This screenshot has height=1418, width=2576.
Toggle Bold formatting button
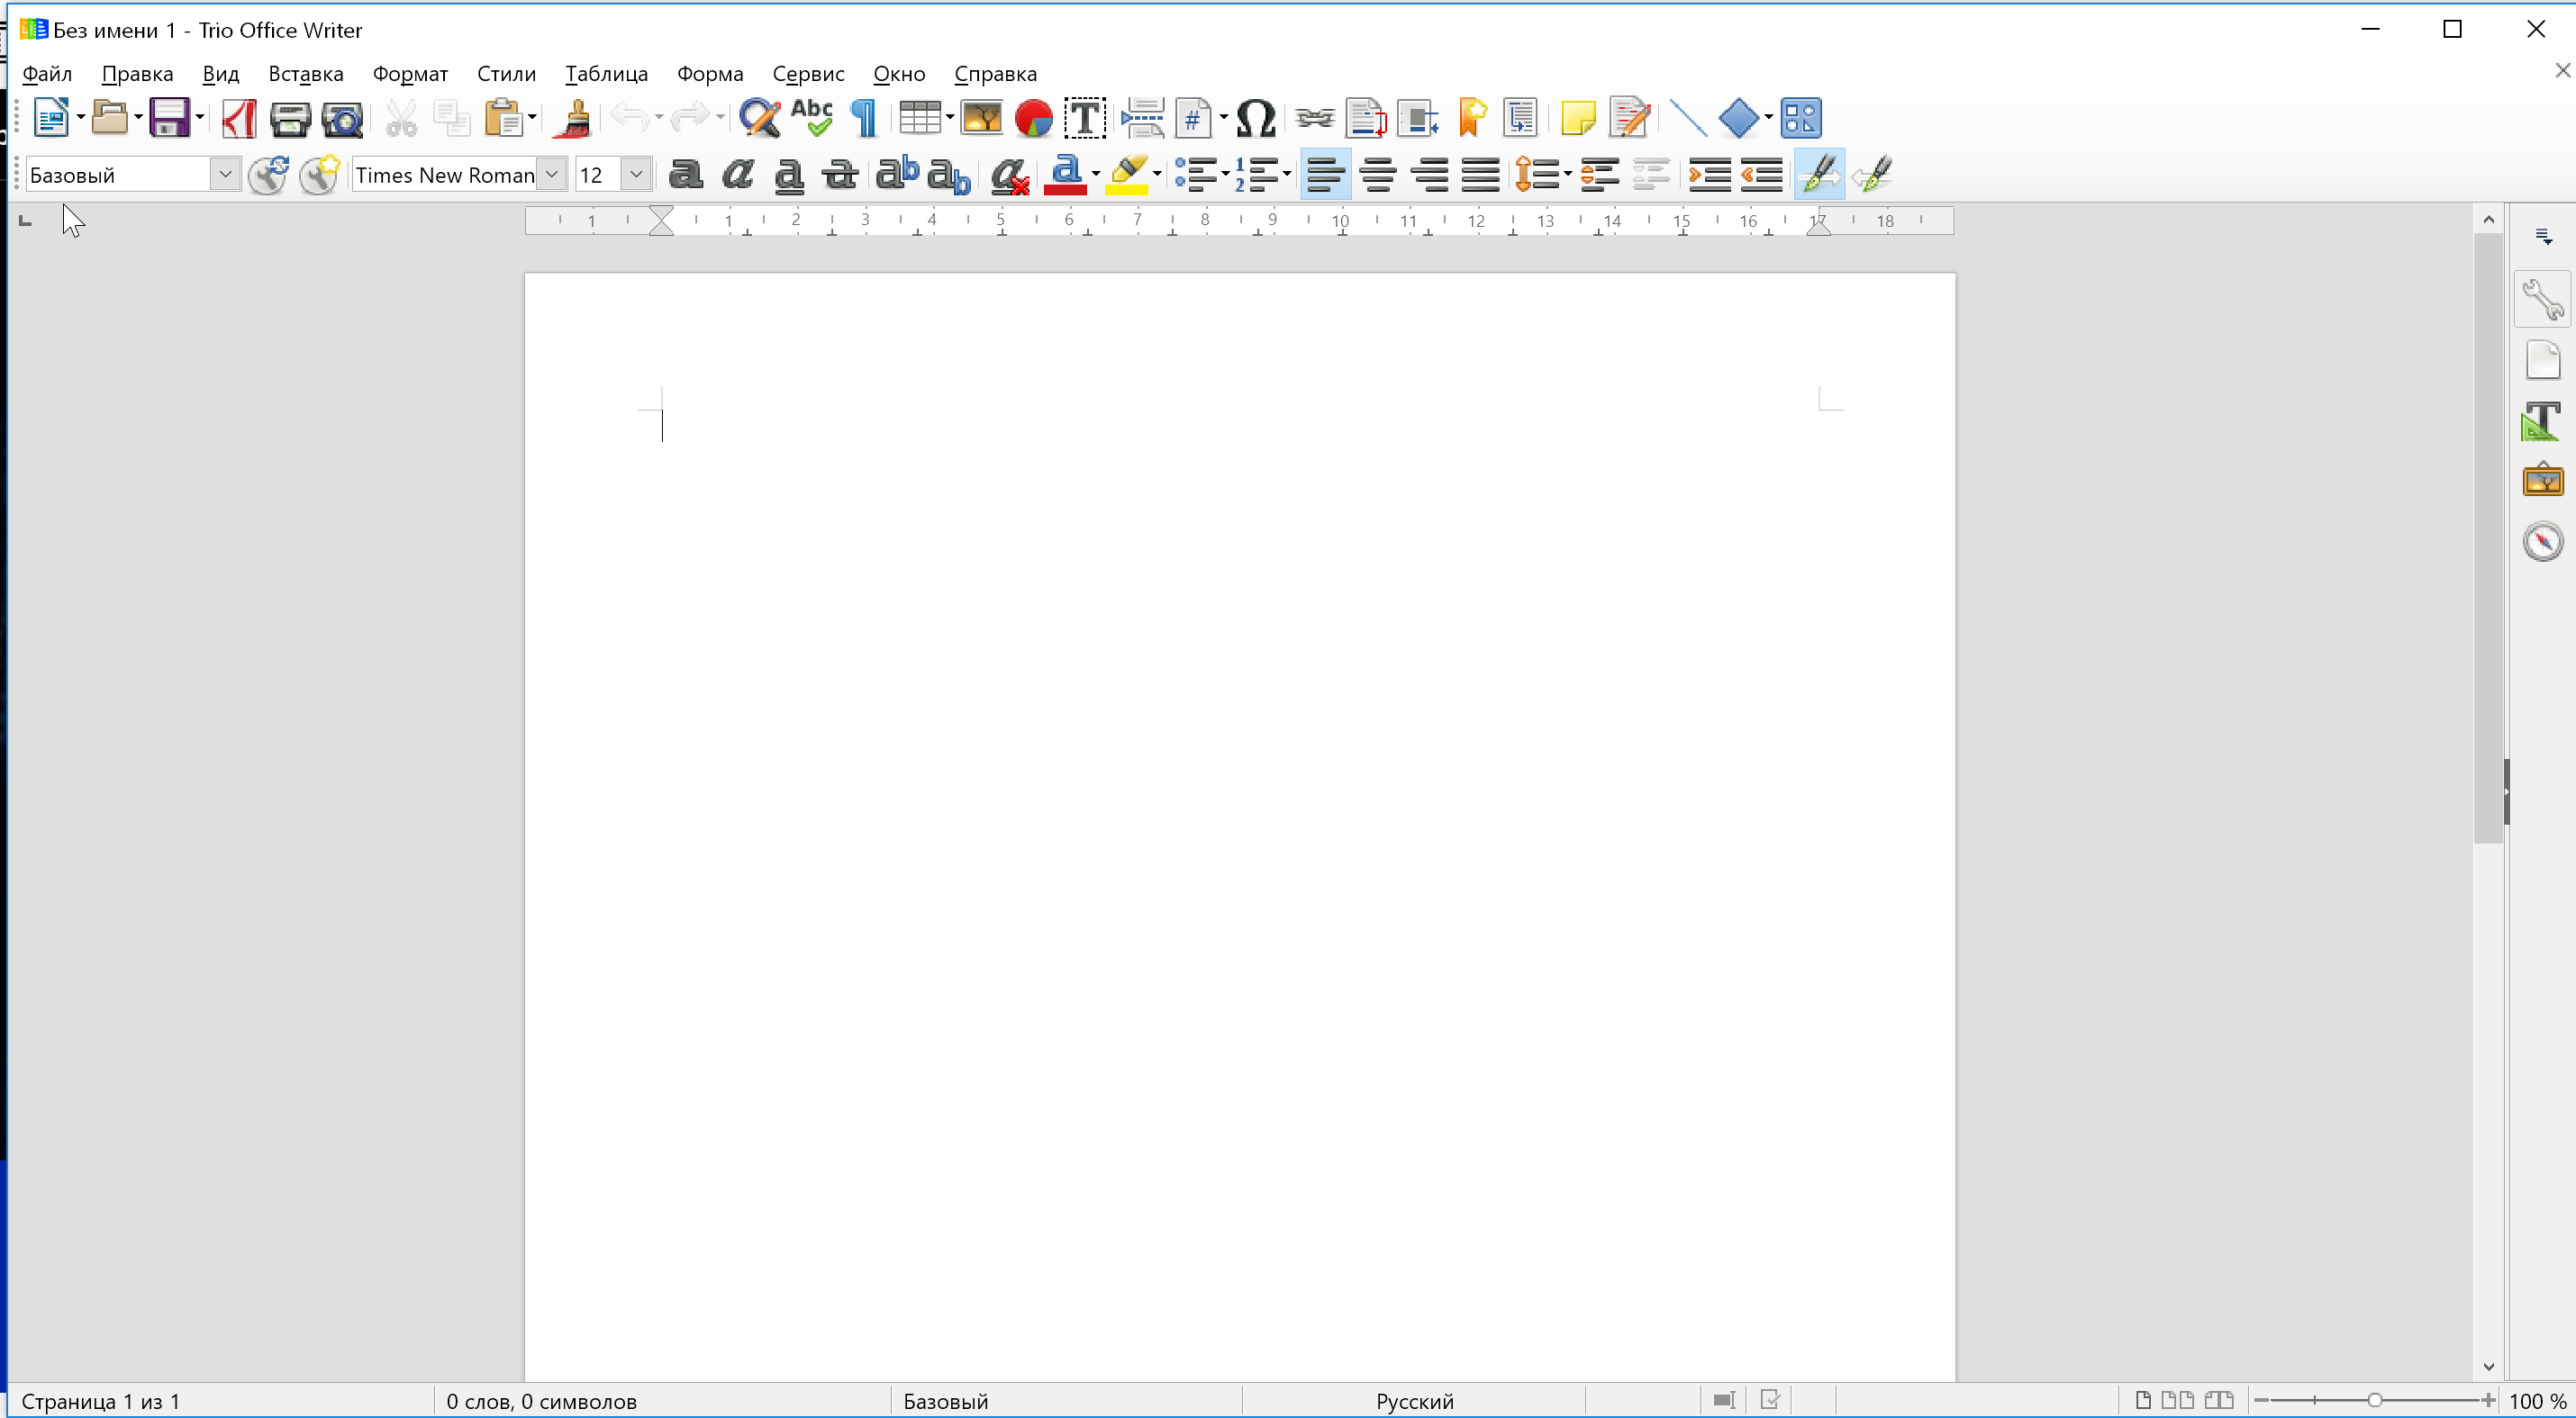click(686, 175)
